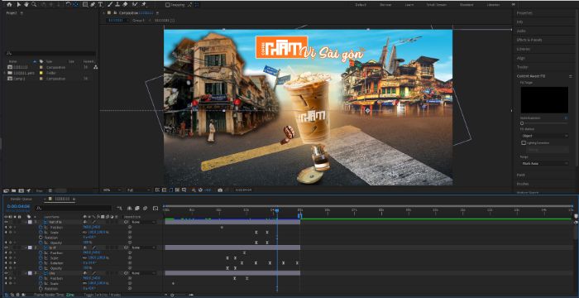Switch to the Review workspace
579x298 pixels.
click(x=385, y=5)
